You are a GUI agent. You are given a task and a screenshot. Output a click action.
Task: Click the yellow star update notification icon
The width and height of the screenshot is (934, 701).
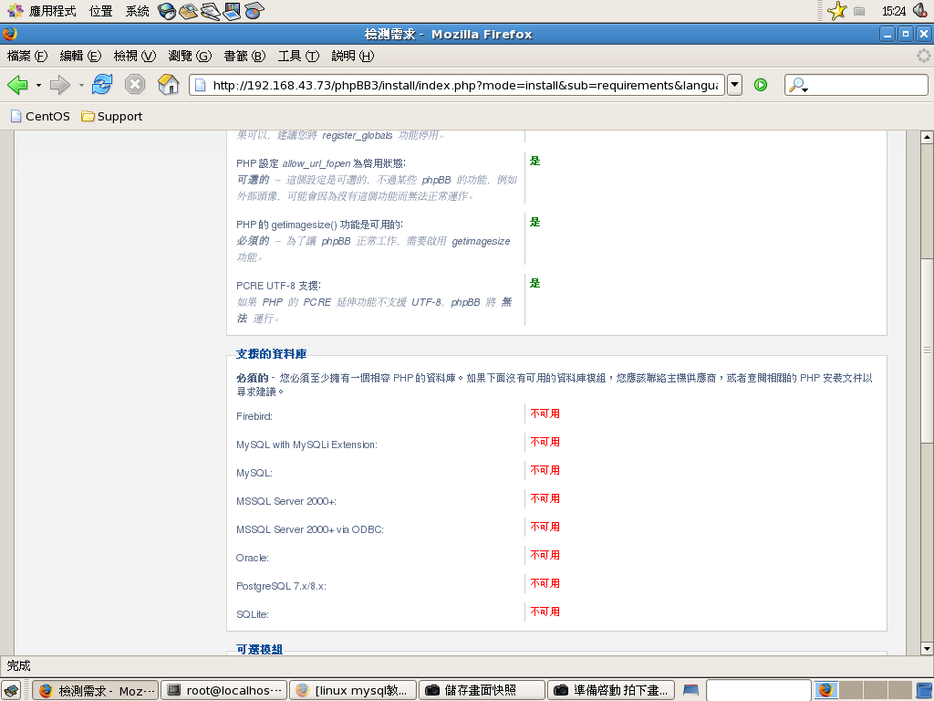837,11
